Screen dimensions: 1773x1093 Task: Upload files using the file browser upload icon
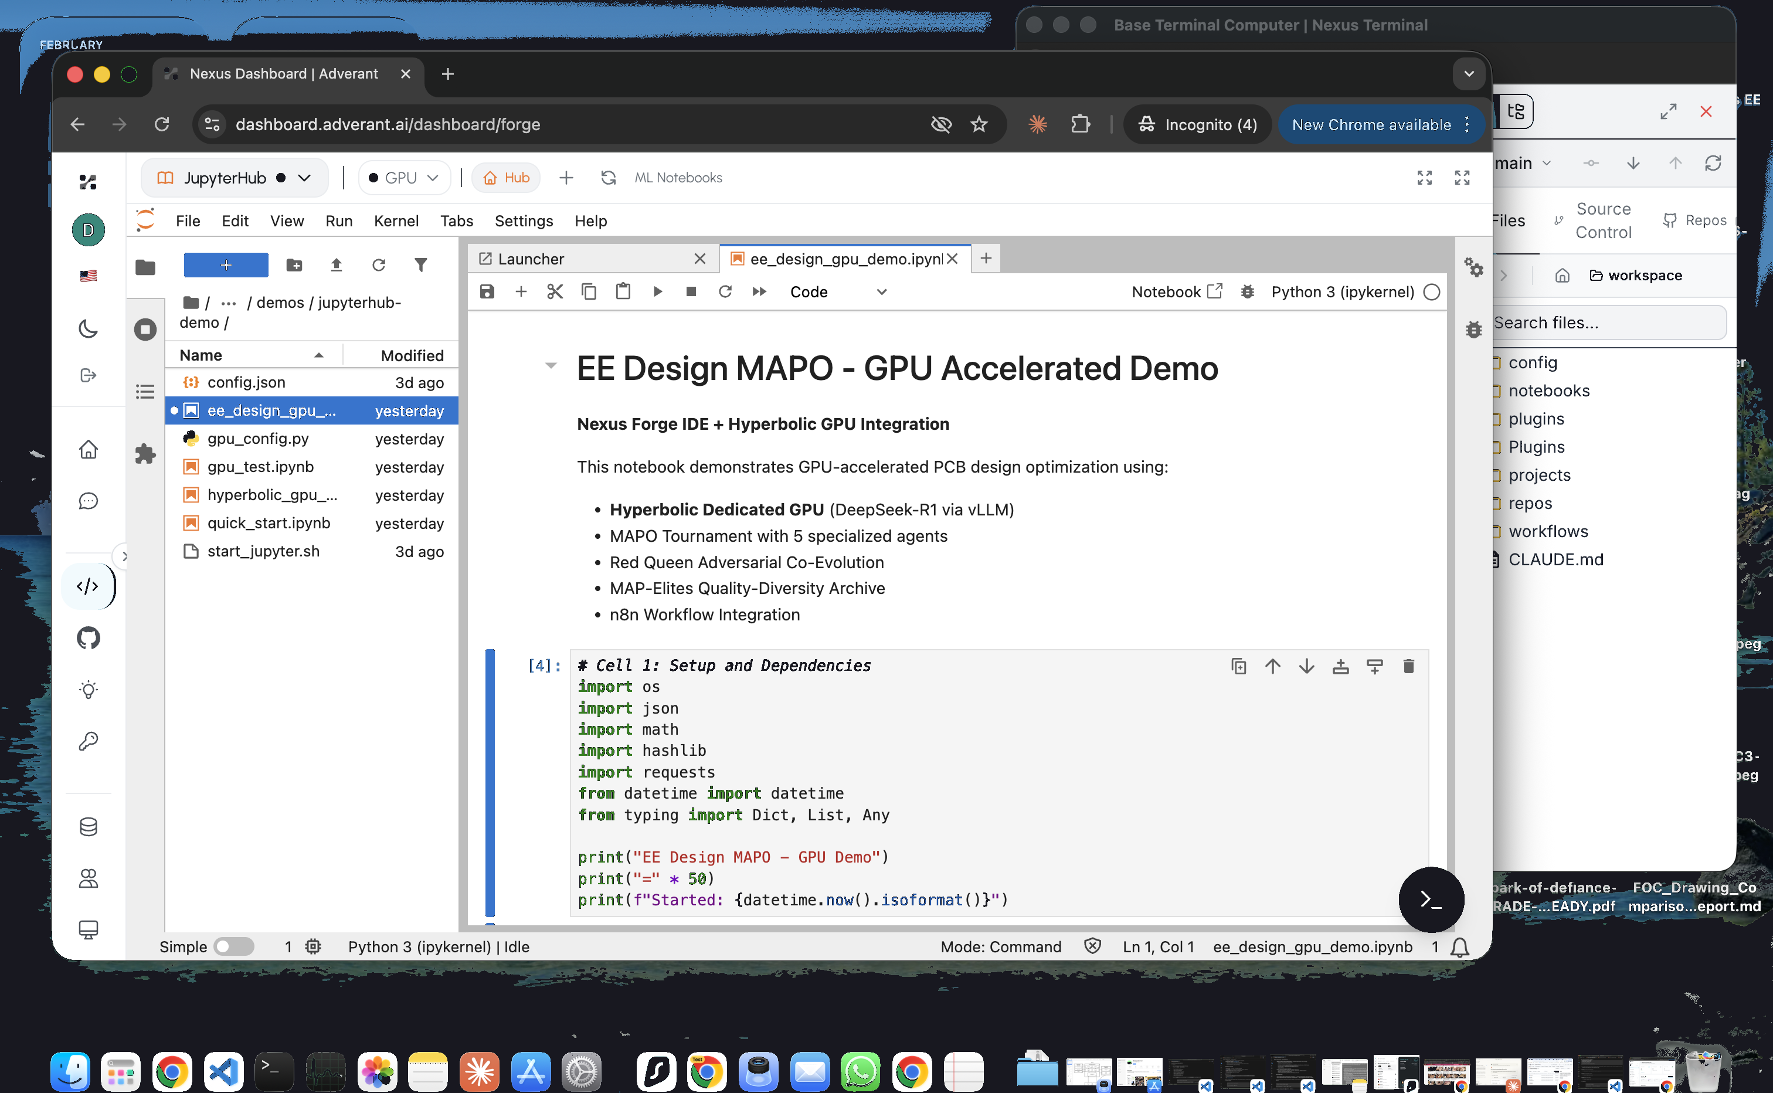click(x=336, y=264)
